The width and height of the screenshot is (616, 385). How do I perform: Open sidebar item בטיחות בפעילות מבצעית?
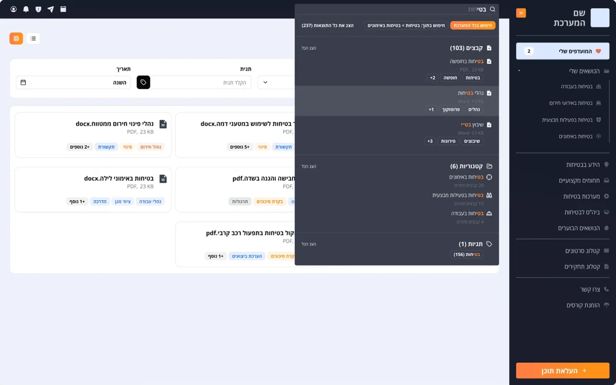(567, 120)
